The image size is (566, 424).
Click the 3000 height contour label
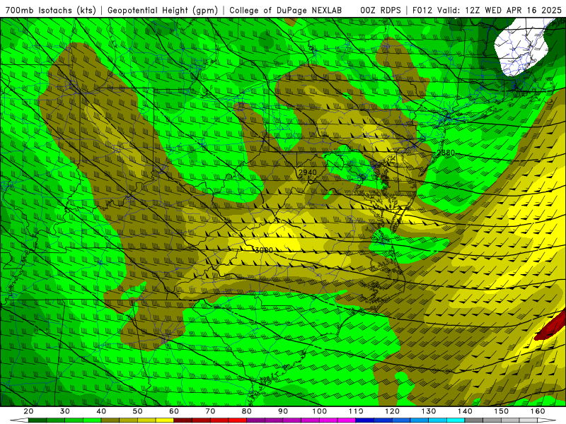(x=264, y=250)
